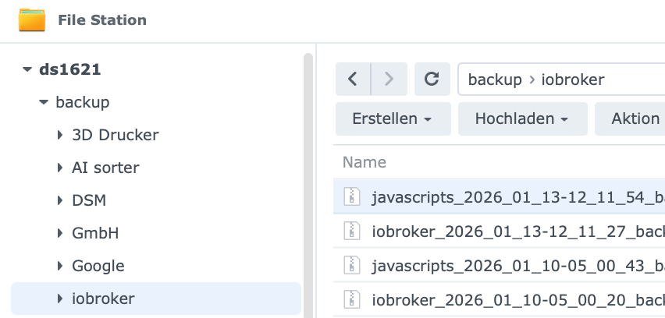Click the archive icon of iobroker_2026_01_10 file
The image size is (665, 318).
point(353,298)
